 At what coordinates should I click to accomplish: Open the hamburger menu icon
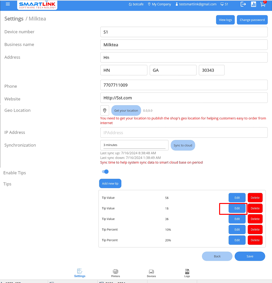(8, 4)
